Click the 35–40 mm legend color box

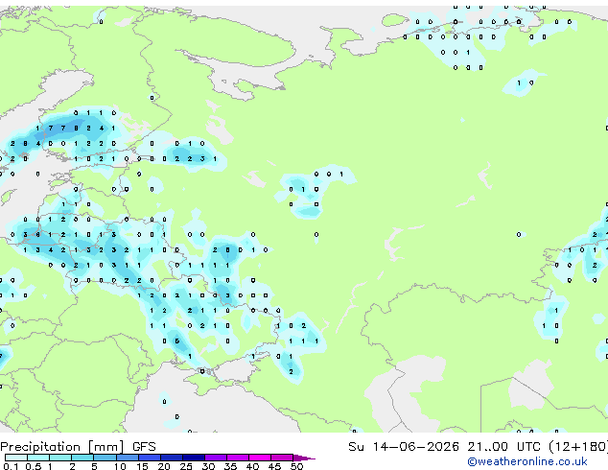[x=238, y=458]
